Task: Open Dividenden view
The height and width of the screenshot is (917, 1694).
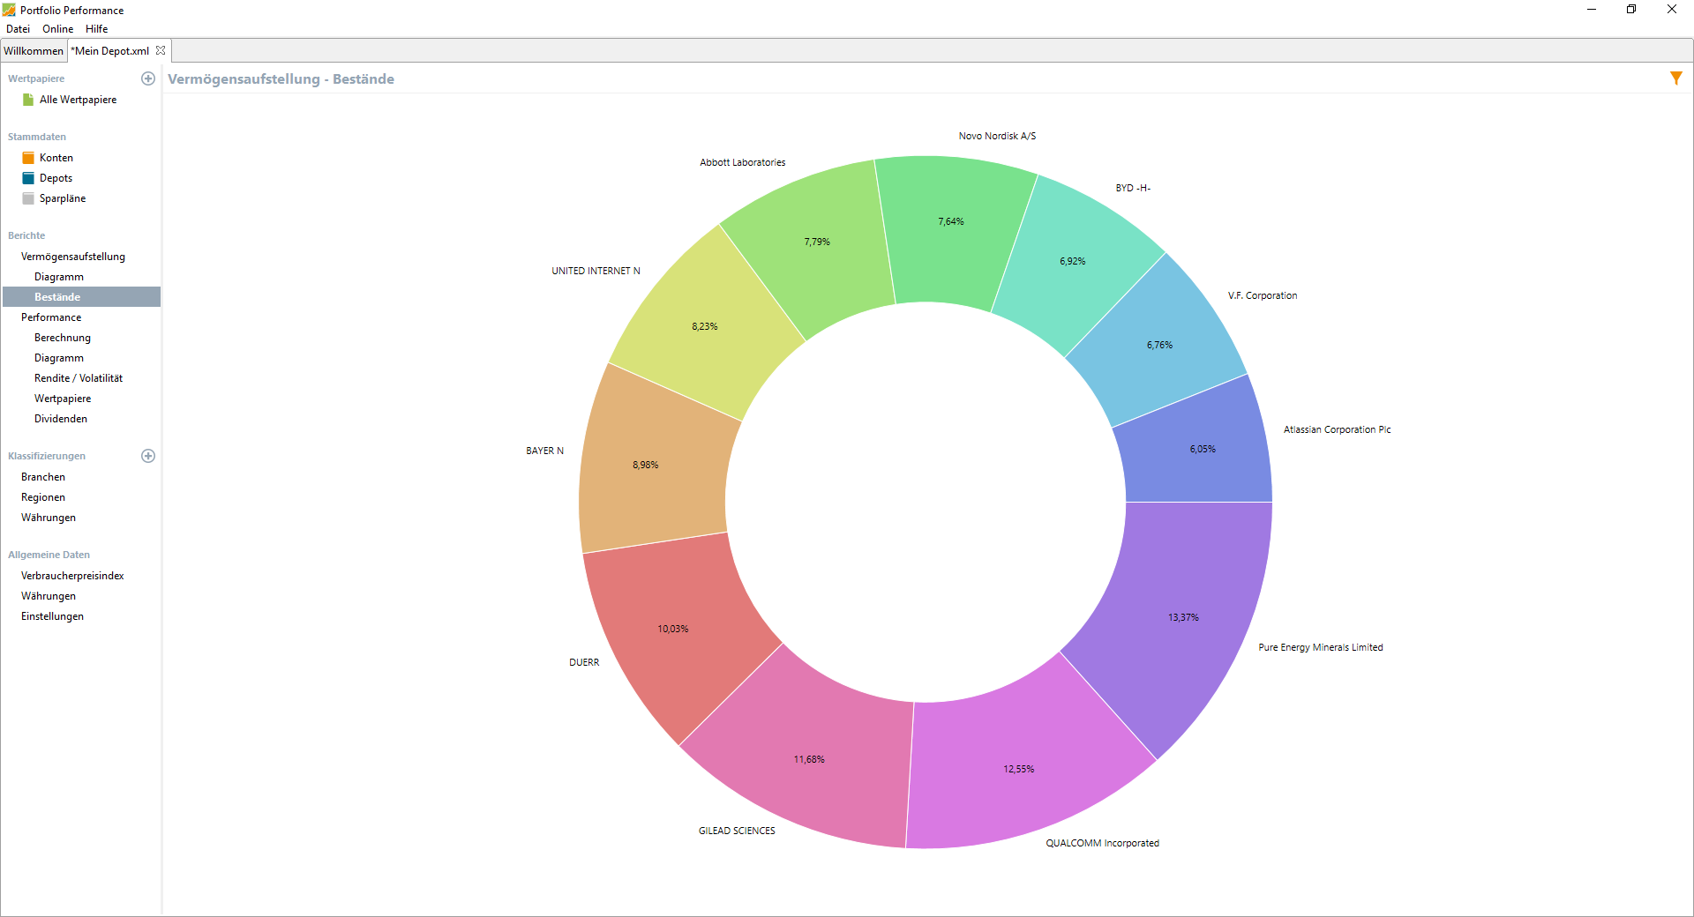Action: (x=61, y=419)
